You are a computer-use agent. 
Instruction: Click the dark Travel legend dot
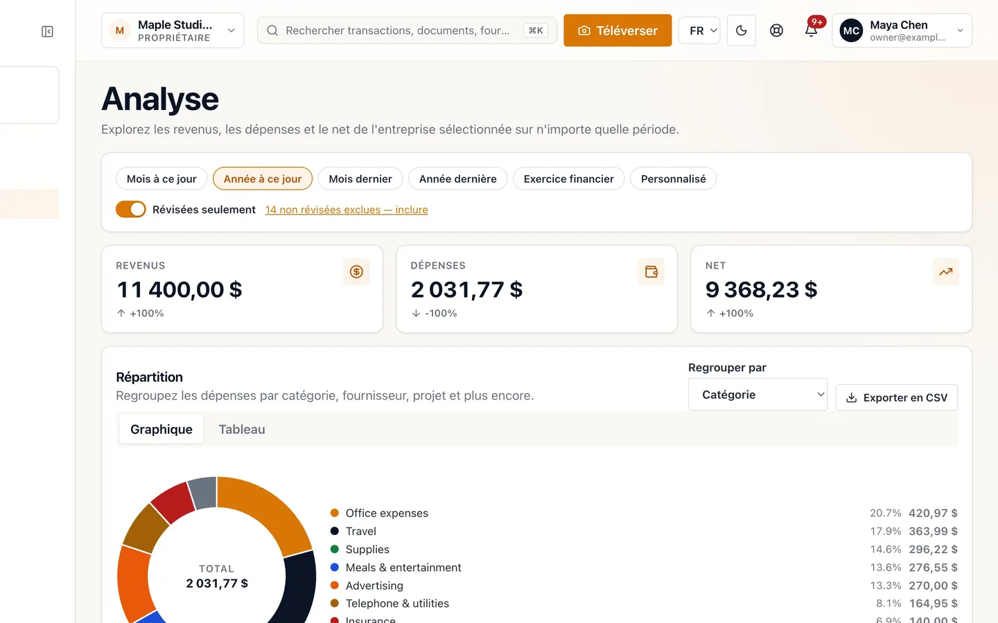click(x=335, y=531)
